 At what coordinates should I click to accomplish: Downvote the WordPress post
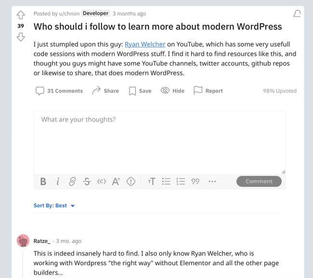point(21,37)
